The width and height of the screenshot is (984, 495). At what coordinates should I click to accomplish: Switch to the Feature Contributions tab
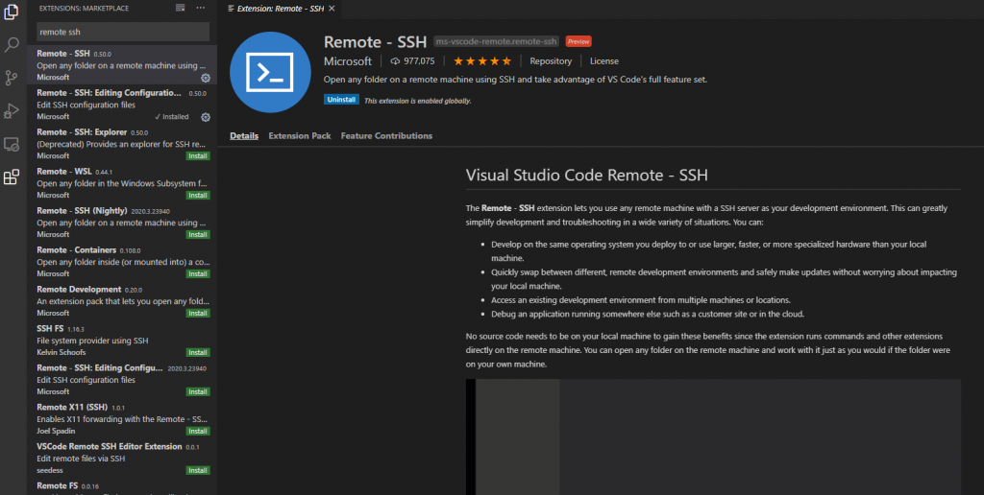[x=386, y=135]
